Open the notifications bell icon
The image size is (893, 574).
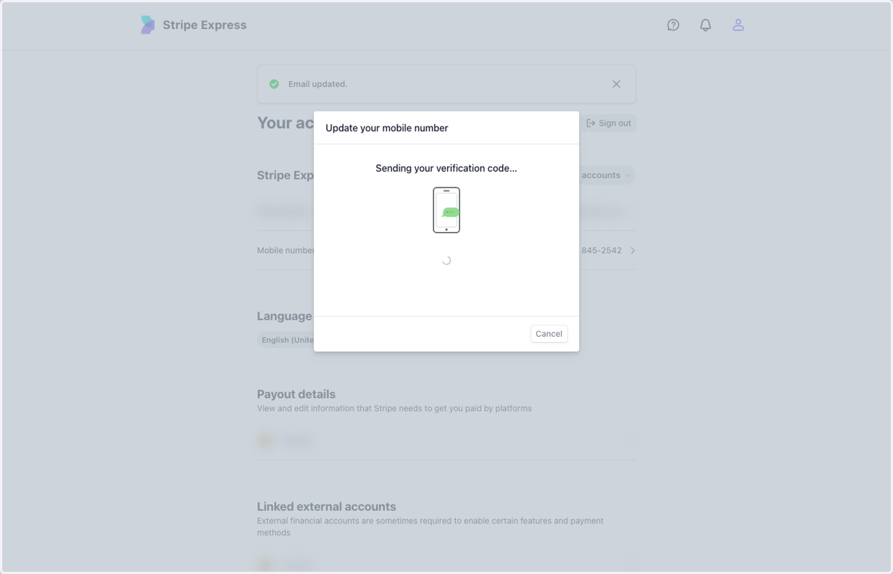(705, 25)
